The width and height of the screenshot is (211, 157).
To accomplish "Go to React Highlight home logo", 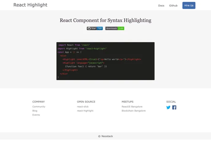I will point(30,5).
